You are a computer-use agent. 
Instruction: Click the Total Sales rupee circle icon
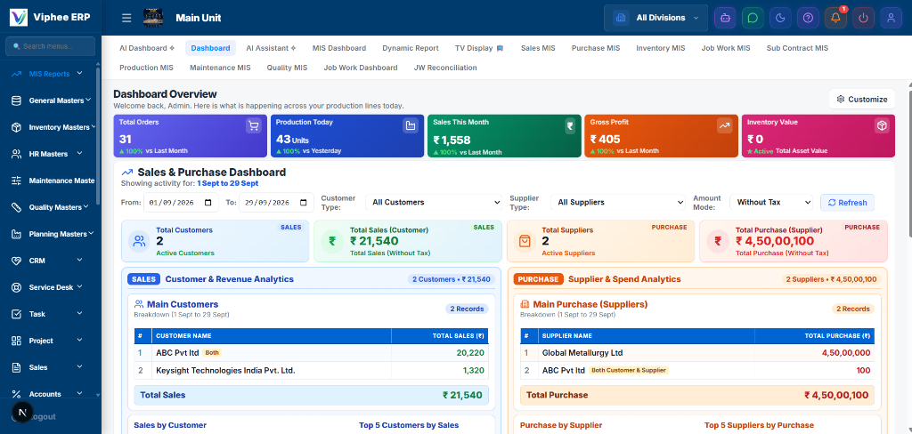332,240
